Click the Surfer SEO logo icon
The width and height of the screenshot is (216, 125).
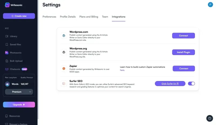click(x=64, y=83)
